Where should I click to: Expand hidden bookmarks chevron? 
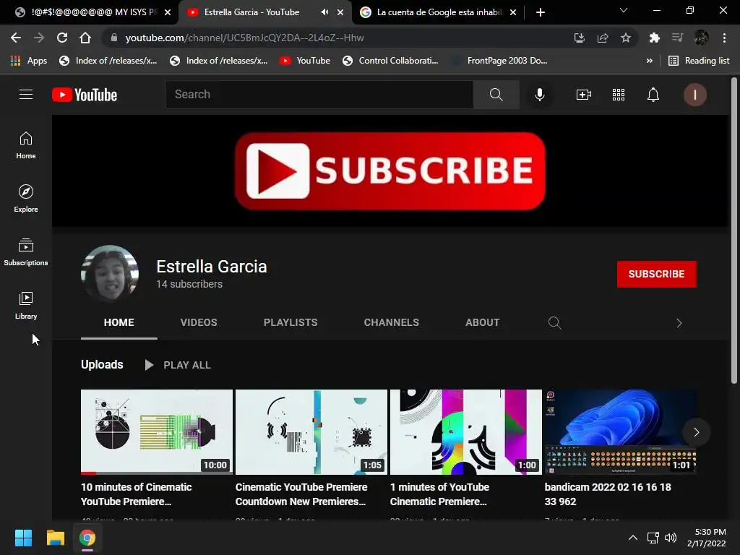click(x=650, y=61)
